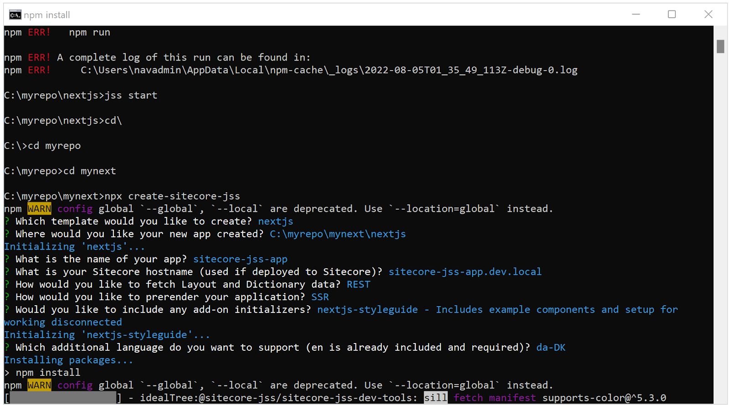Click the 'C:\myrepo\nextjs>cd\' command line

(x=63, y=121)
